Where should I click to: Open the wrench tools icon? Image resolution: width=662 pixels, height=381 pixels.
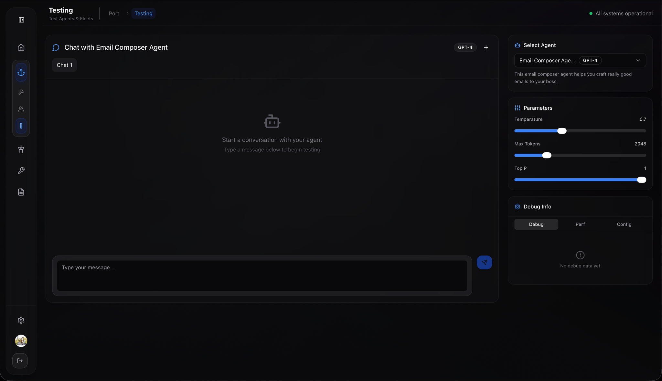point(21,171)
